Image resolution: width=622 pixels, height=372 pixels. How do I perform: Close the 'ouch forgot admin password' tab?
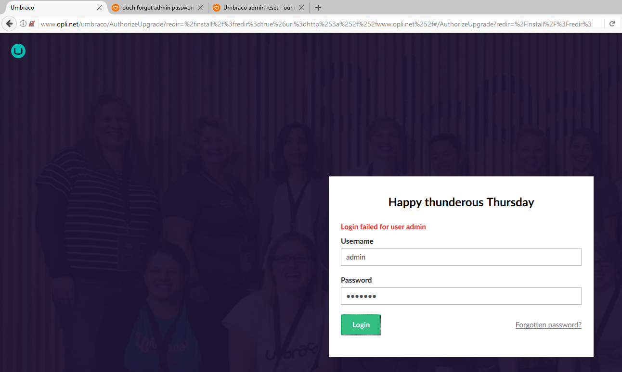coord(200,8)
